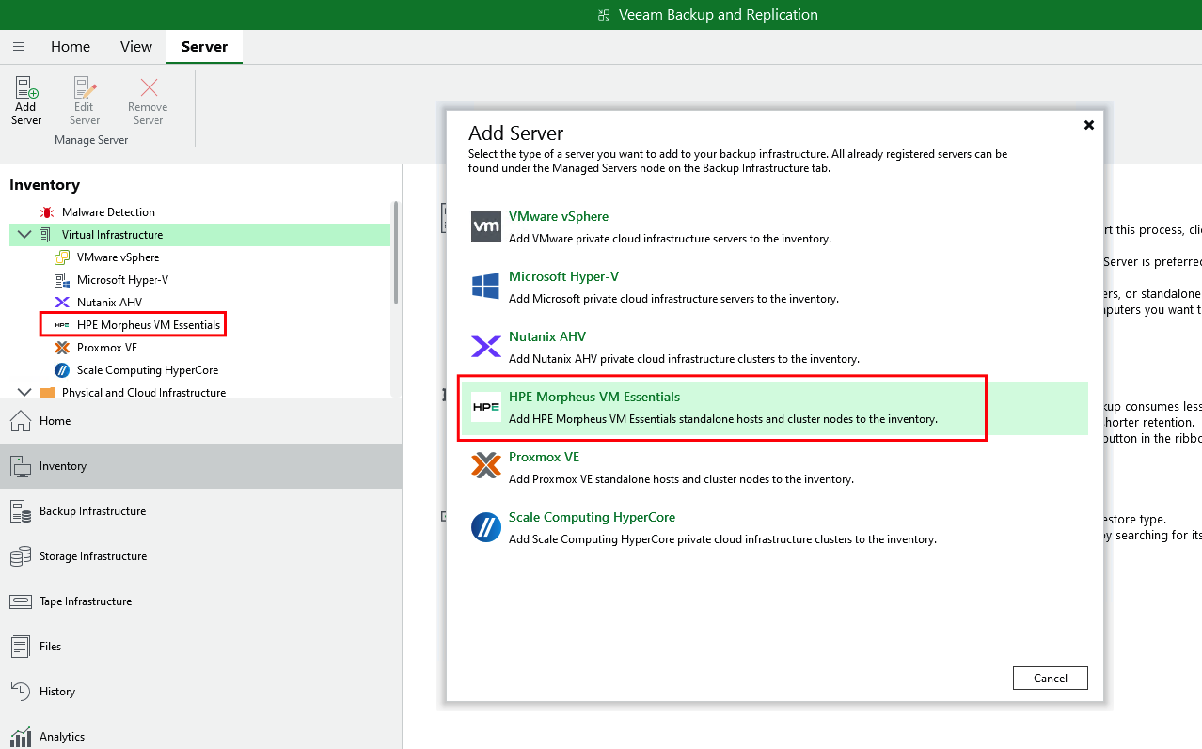This screenshot has height=749, width=1202.
Task: Open the Storage Infrastructure pane label
Action: (x=93, y=556)
